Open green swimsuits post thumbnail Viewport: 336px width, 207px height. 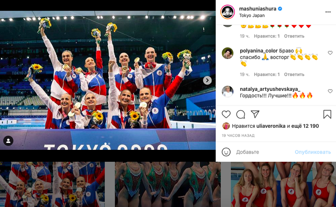coord(168,184)
